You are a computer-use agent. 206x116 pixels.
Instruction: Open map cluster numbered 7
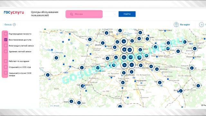coord(147,39)
